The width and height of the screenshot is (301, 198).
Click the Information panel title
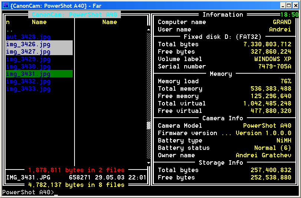(x=223, y=14)
